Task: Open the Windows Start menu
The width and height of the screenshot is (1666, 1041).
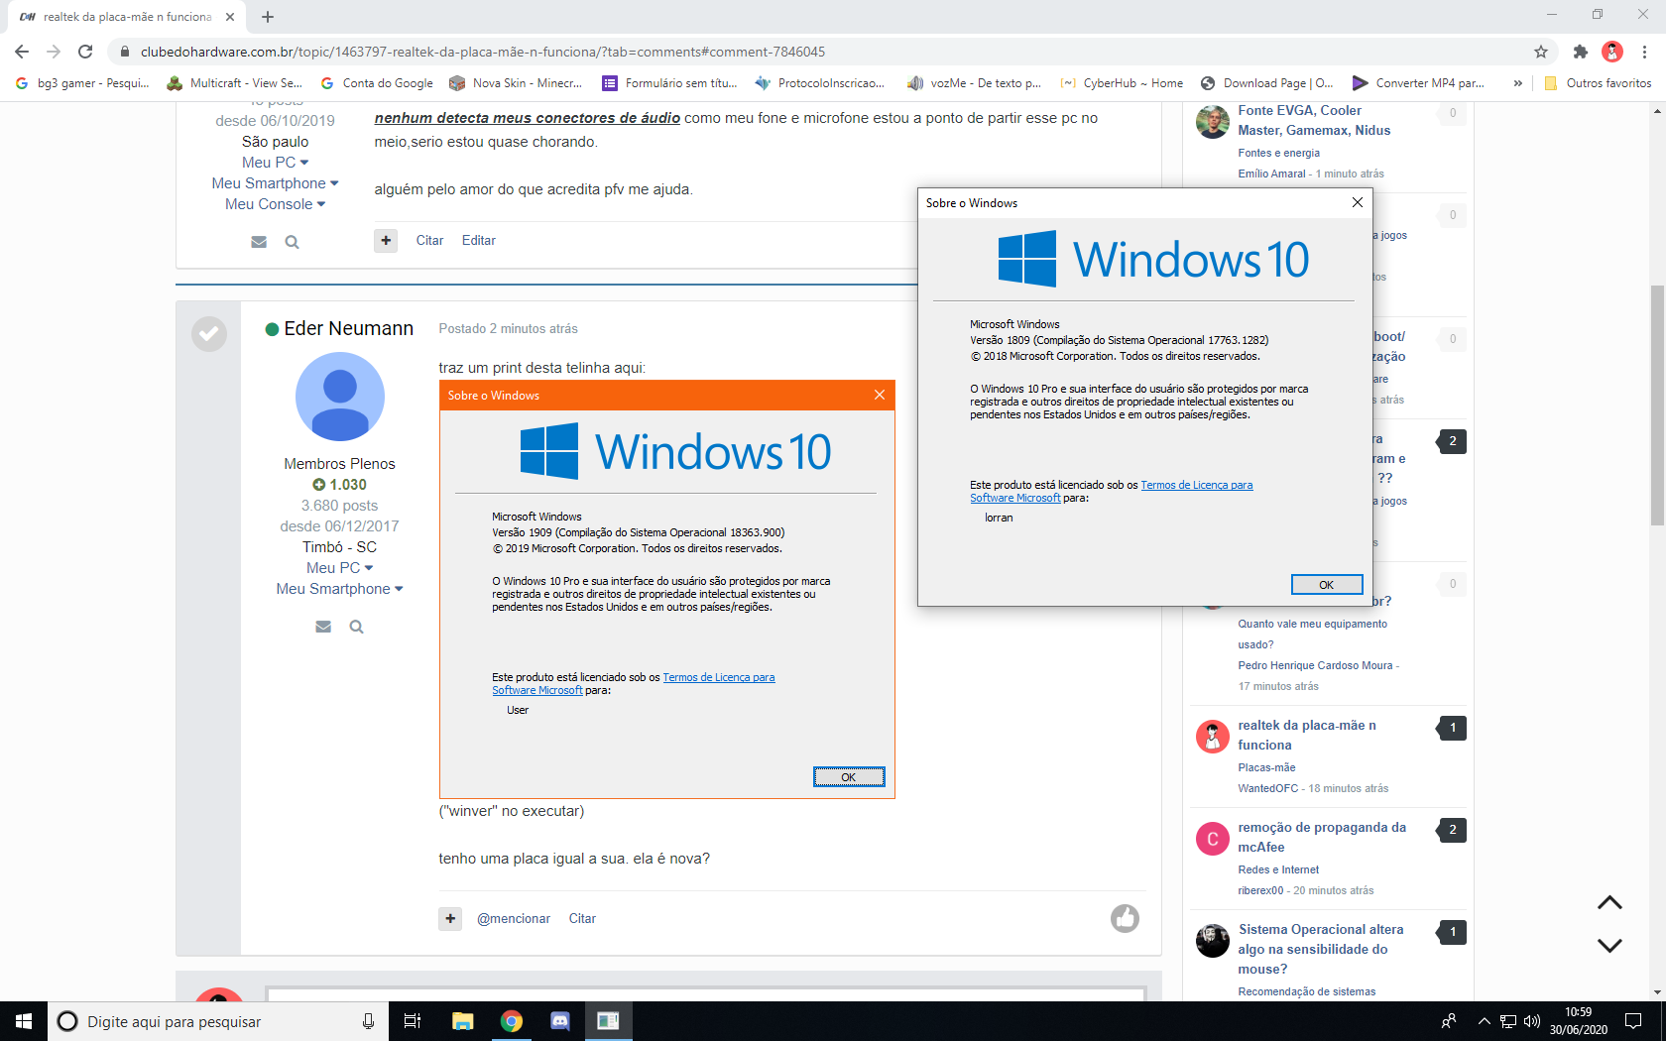Action: 24,1021
